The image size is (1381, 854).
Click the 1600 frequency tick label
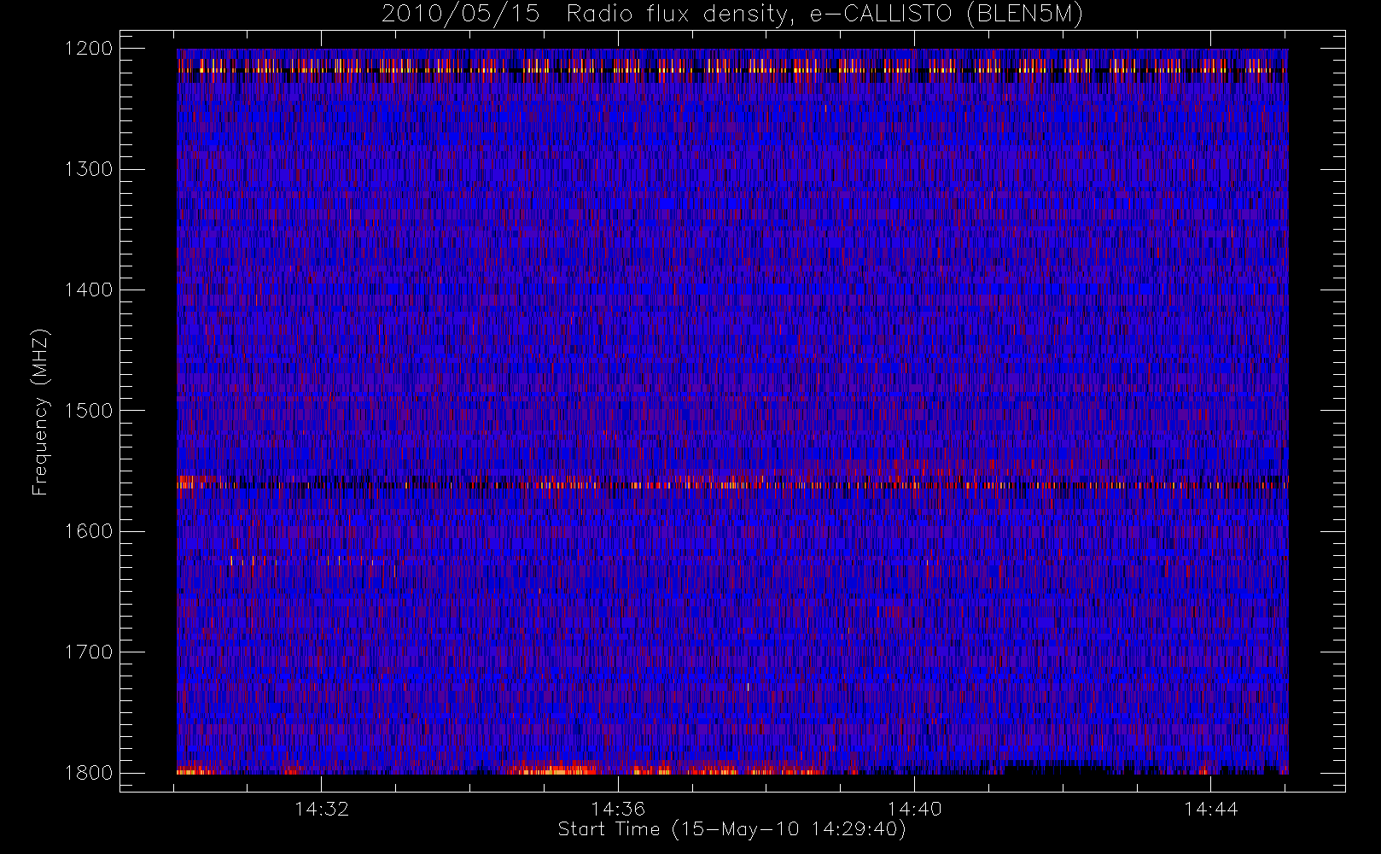pos(89,531)
